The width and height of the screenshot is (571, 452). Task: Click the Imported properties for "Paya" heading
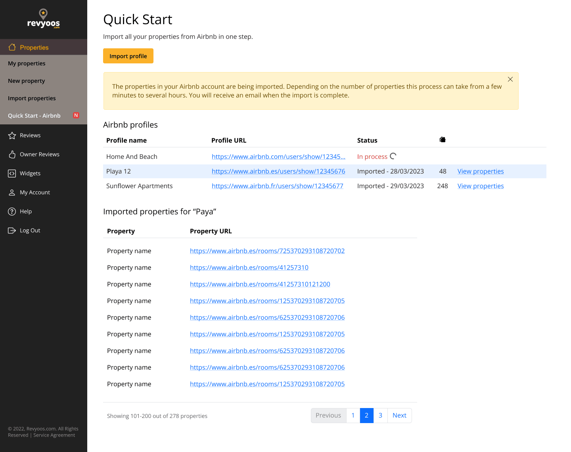coord(159,212)
